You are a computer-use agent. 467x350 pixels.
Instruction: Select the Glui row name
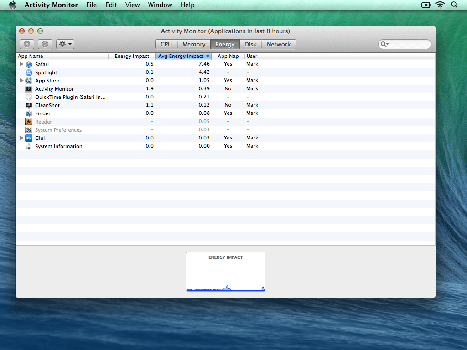click(40, 138)
